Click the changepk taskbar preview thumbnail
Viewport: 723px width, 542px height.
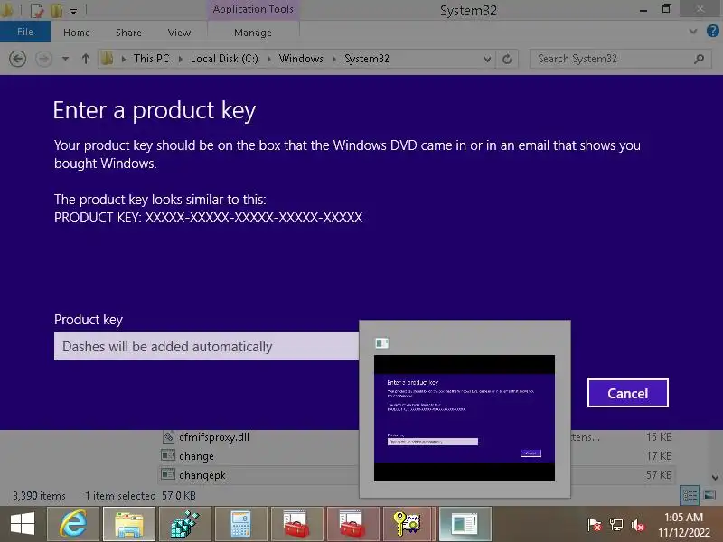click(465, 418)
